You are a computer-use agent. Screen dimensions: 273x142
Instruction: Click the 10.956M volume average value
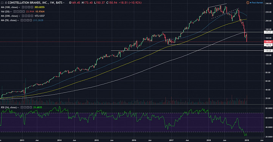[40, 11]
